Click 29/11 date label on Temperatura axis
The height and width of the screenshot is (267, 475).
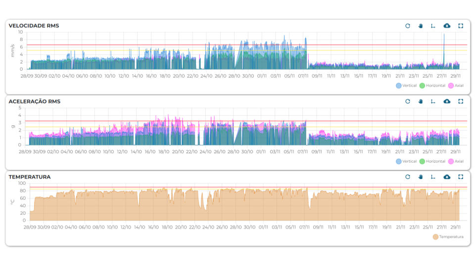(455, 227)
